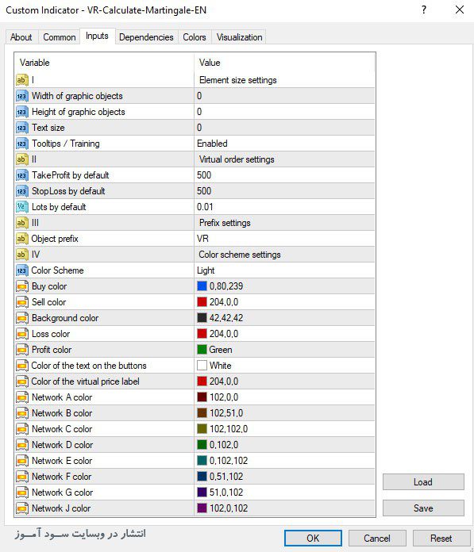Click the icon beside Height of graphic objects
Screen dimensions: 474x552
[22, 112]
